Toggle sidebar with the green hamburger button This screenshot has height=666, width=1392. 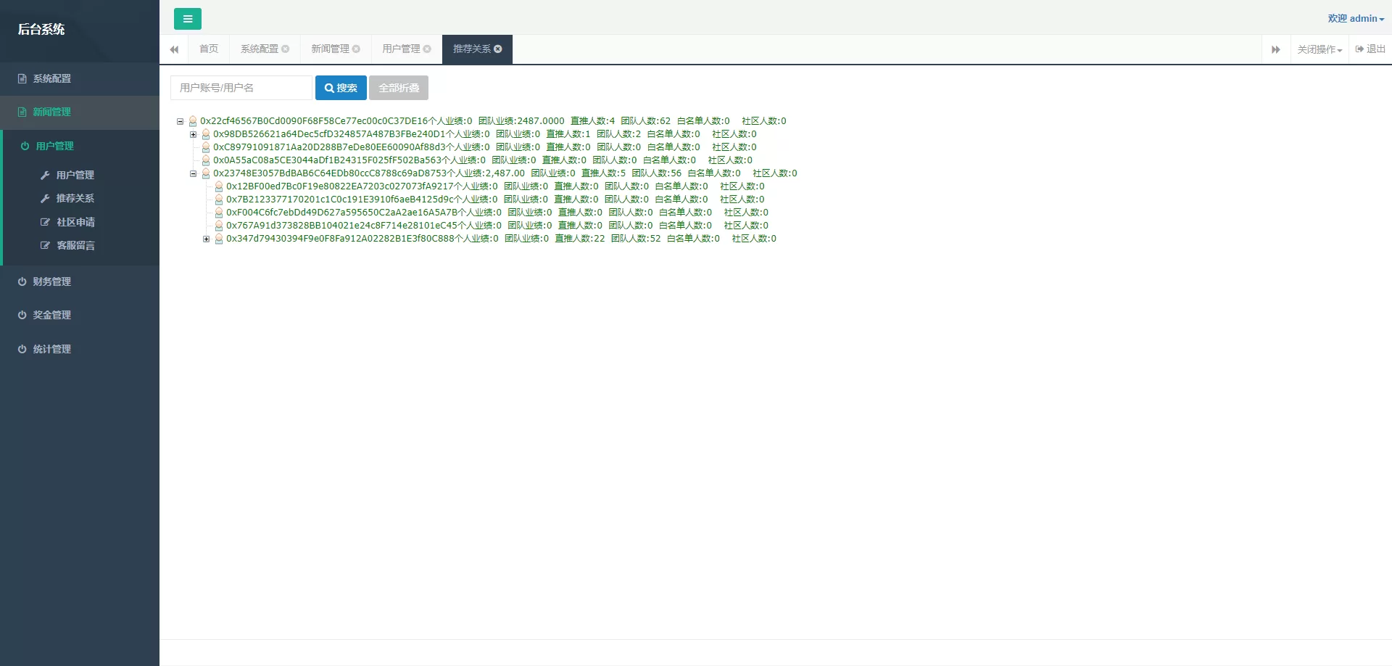(x=187, y=19)
